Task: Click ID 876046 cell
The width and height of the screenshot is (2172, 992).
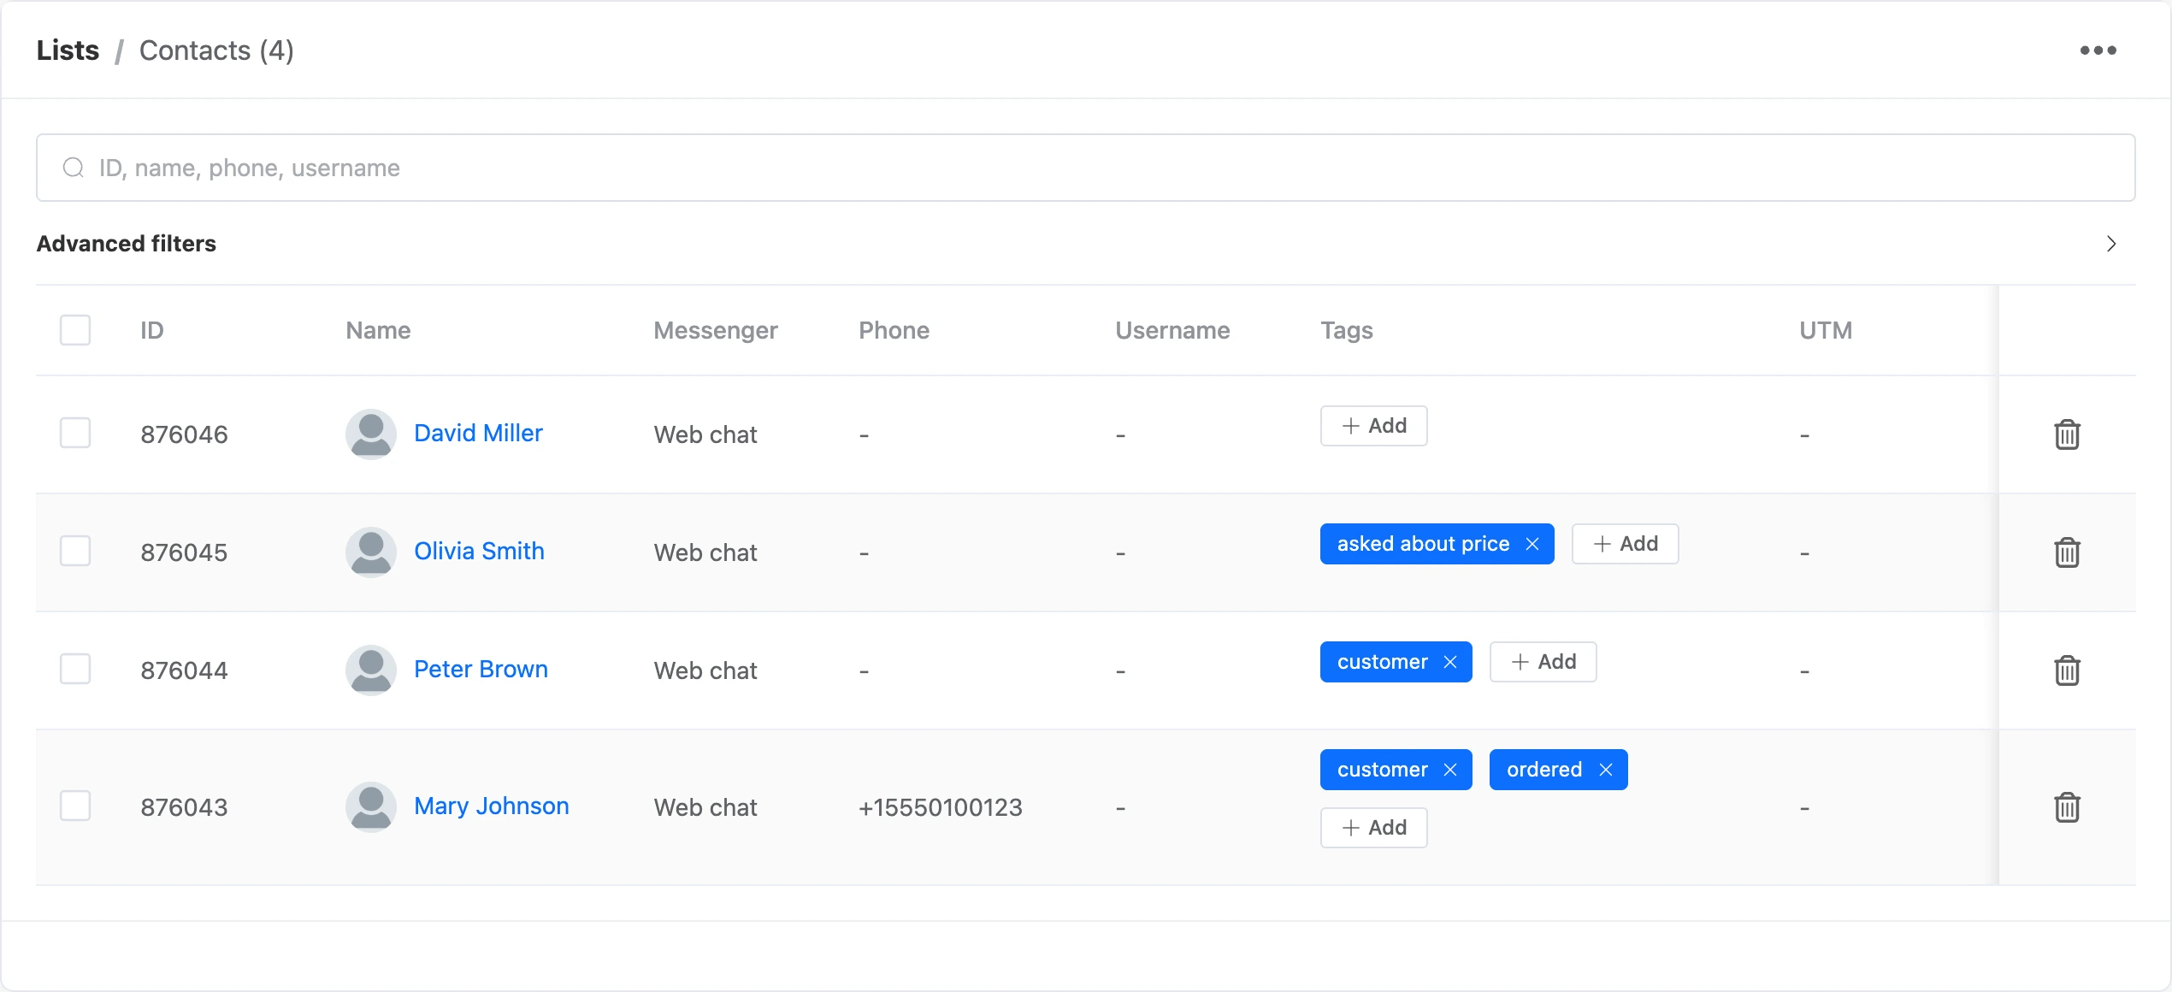Action: (x=184, y=434)
